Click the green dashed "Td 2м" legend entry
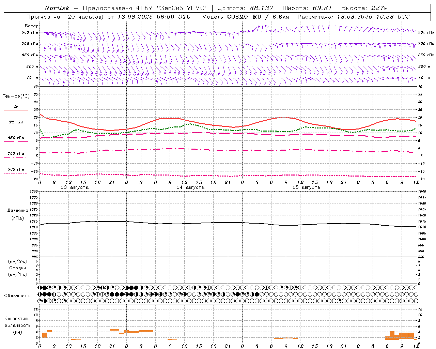Screen dimensions: 436x349 (15, 124)
